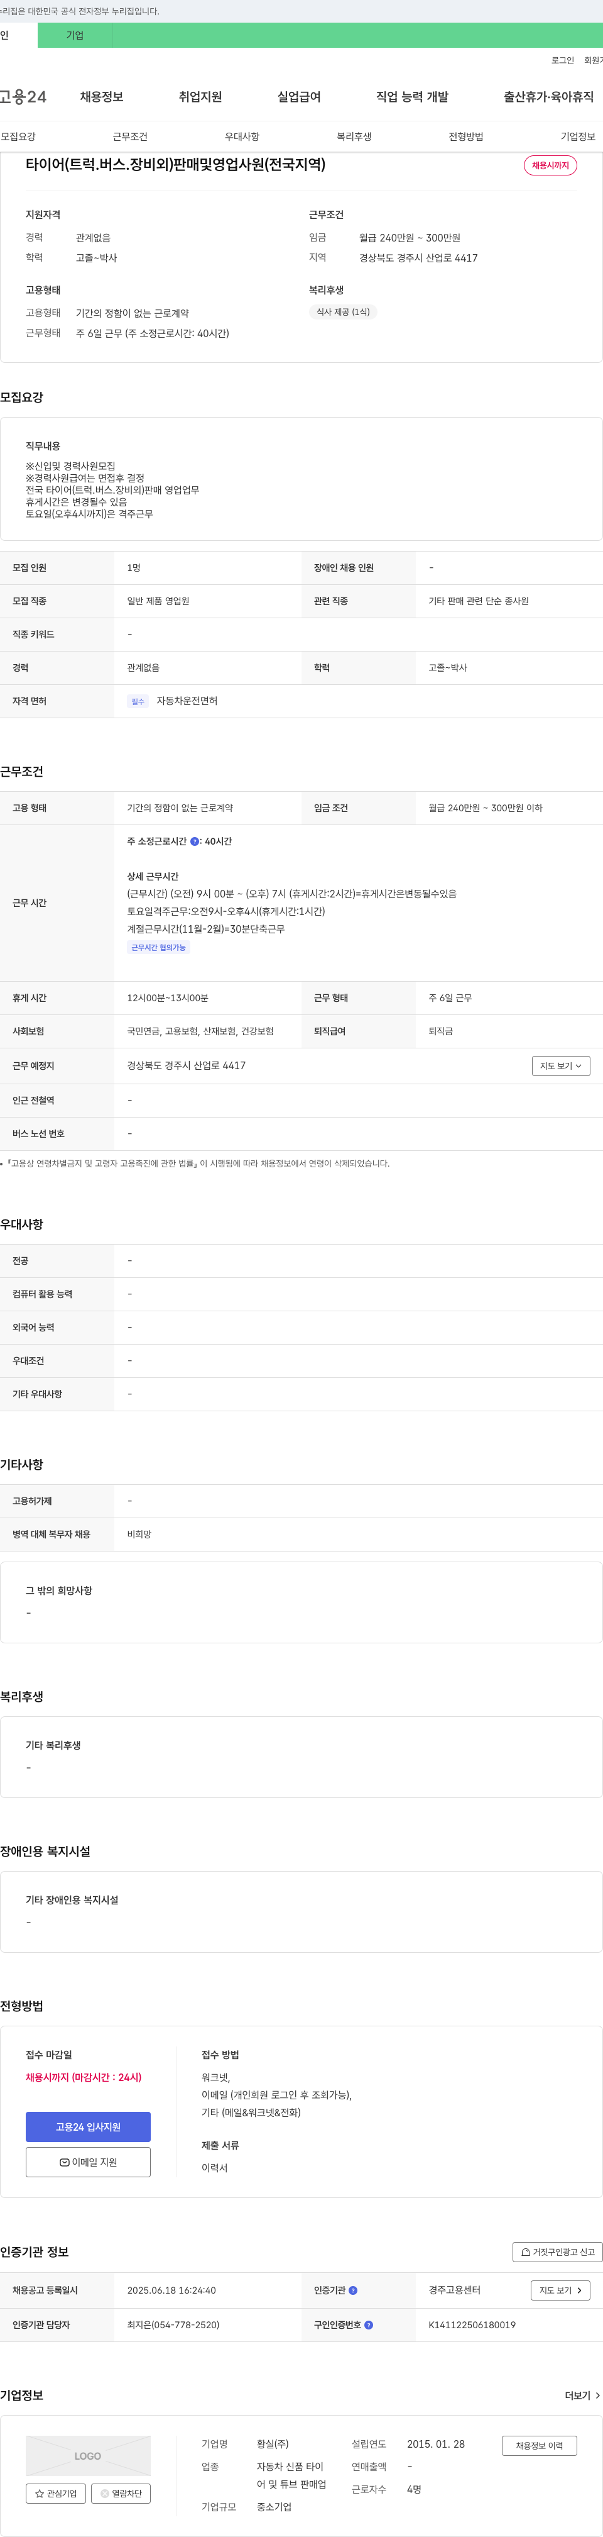Jump to the 근무조건 section tab

pyautogui.click(x=130, y=137)
